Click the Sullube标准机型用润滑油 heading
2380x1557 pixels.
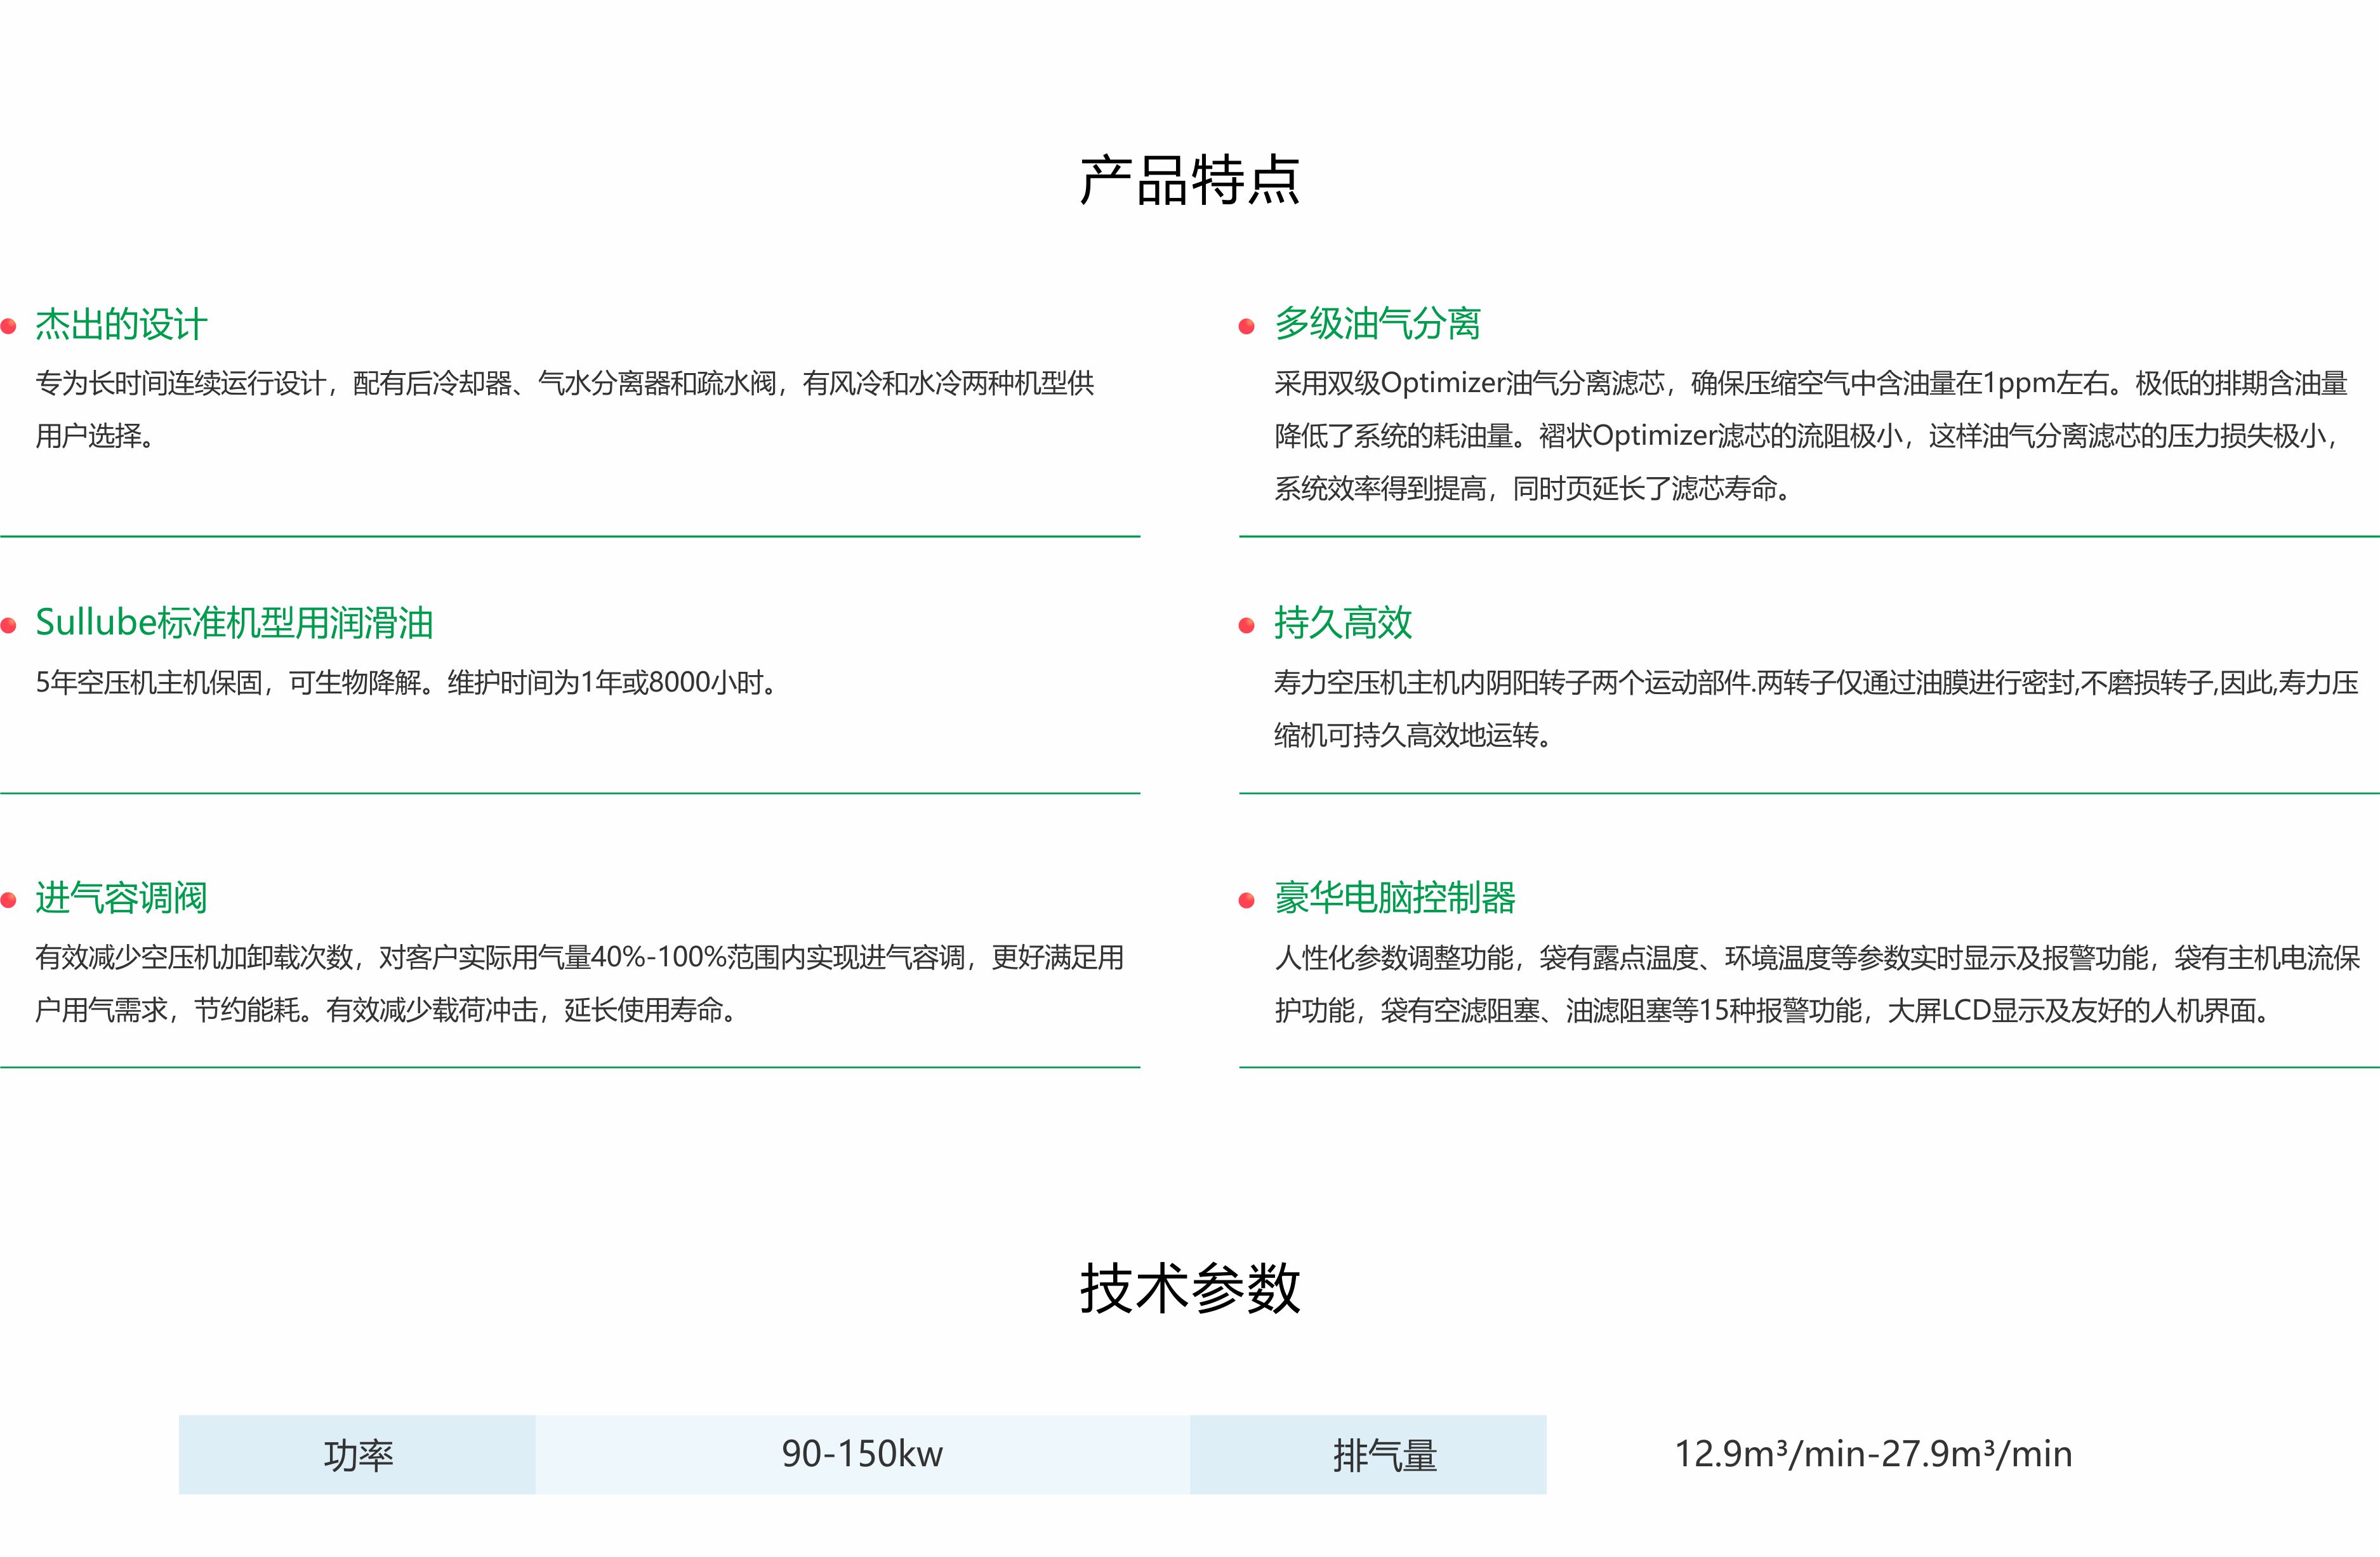234,623
